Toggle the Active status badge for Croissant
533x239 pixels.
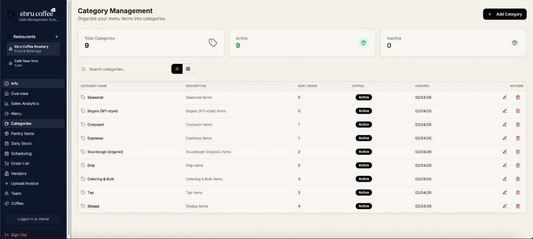[x=364, y=124]
